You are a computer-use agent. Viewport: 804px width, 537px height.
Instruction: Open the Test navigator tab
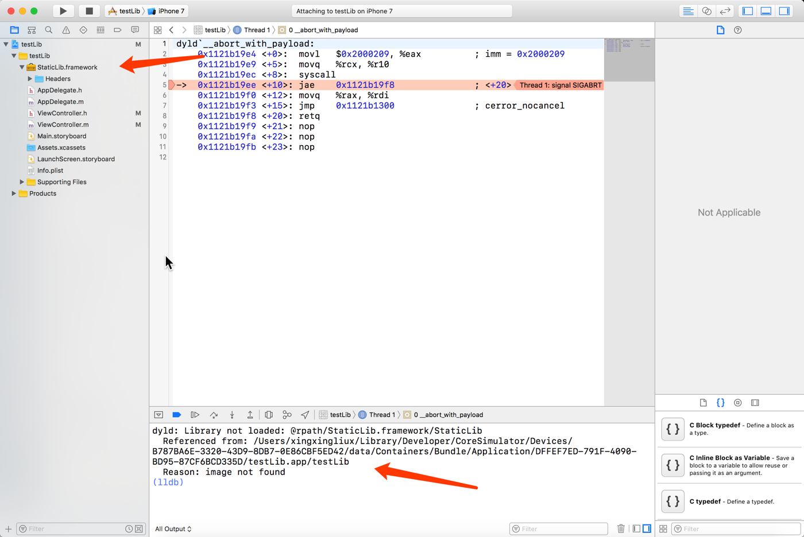83,30
